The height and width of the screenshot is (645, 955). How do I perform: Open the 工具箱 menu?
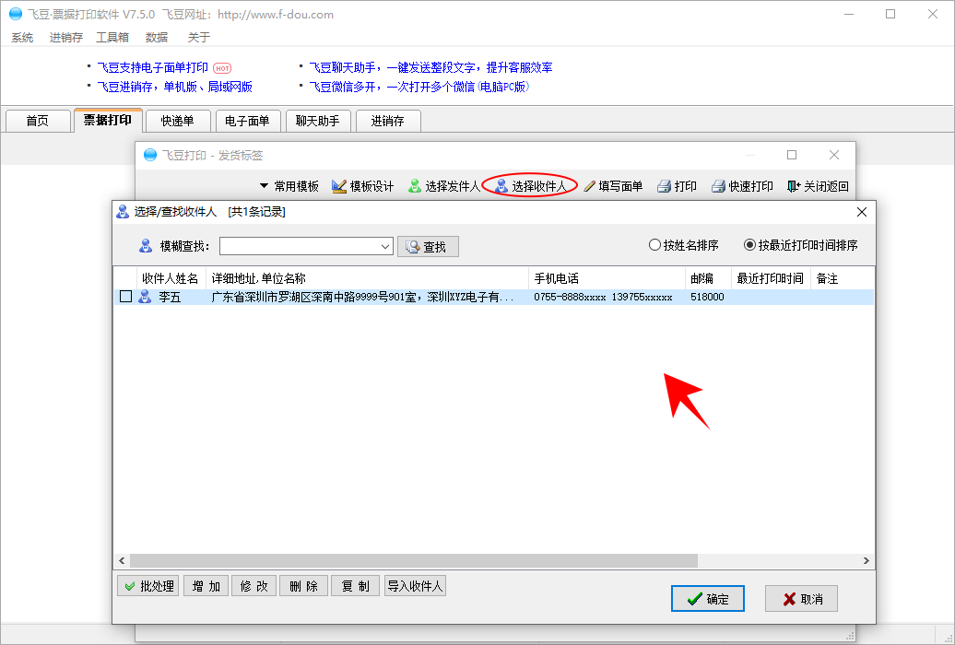pos(112,38)
